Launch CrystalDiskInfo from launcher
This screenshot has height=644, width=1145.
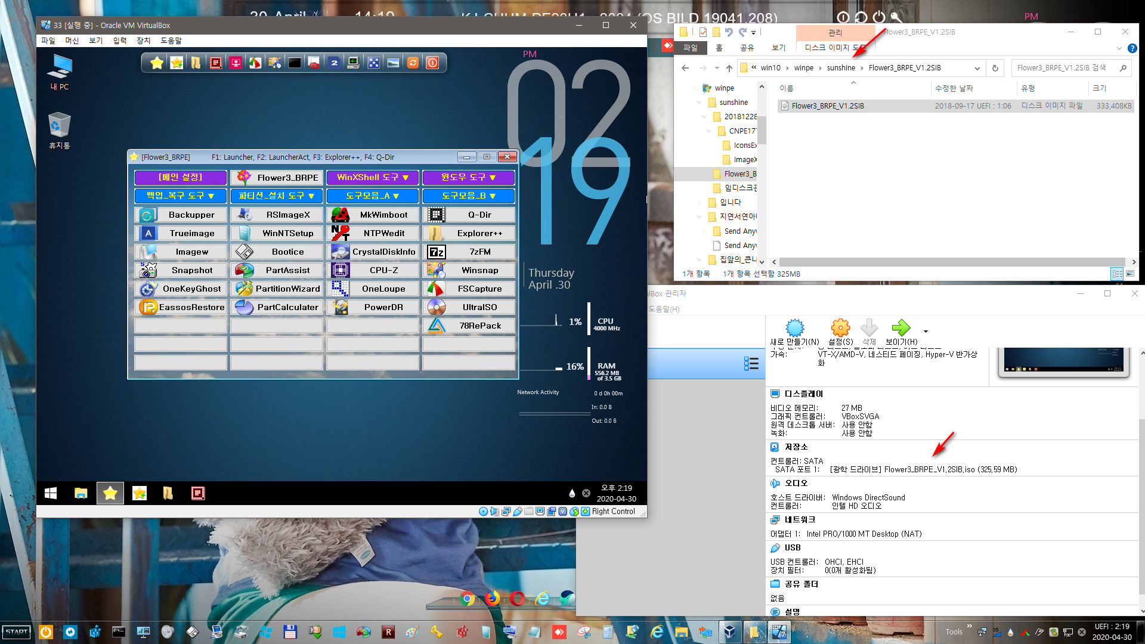pyautogui.click(x=373, y=252)
